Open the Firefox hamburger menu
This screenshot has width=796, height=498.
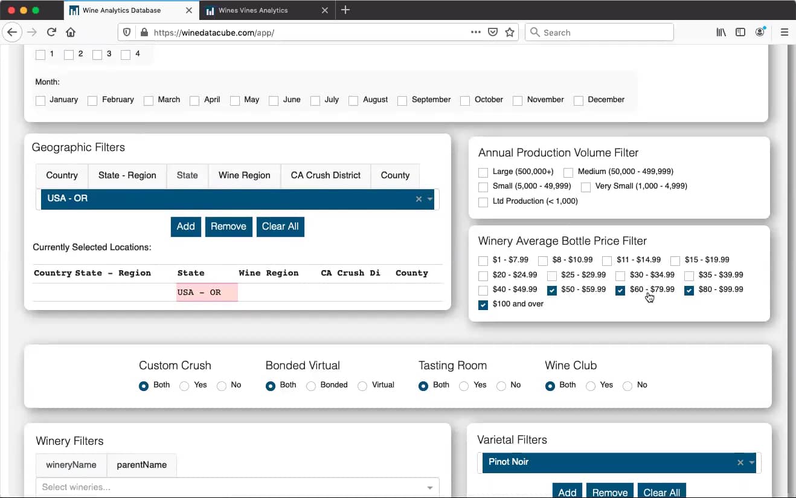[x=785, y=32]
